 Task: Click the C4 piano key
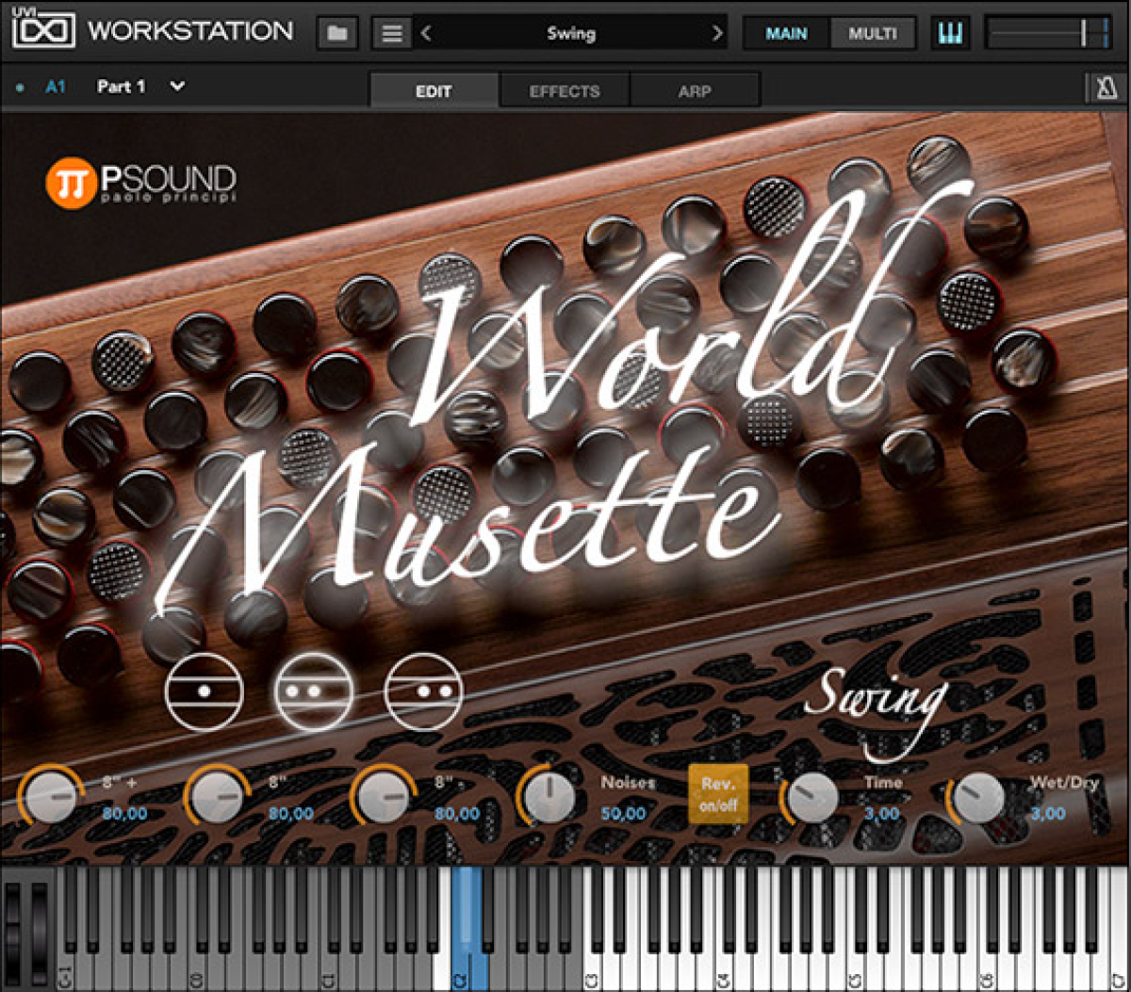[724, 970]
